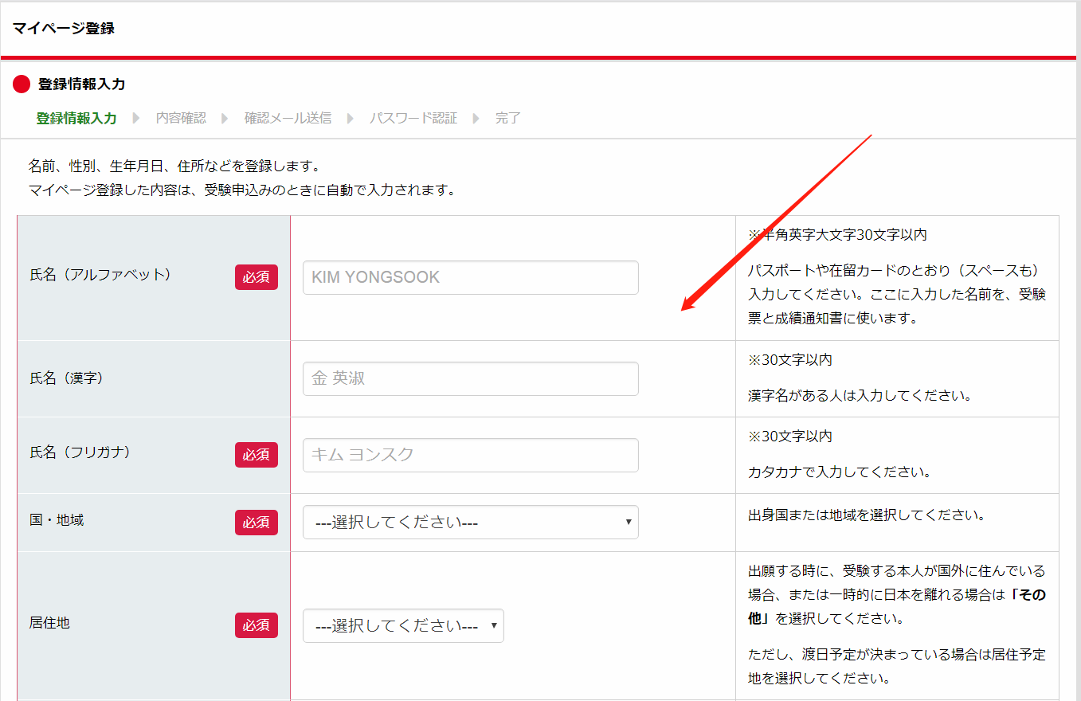Click the パスワード認証 step label
This screenshot has width=1081, height=701.
coord(413,117)
